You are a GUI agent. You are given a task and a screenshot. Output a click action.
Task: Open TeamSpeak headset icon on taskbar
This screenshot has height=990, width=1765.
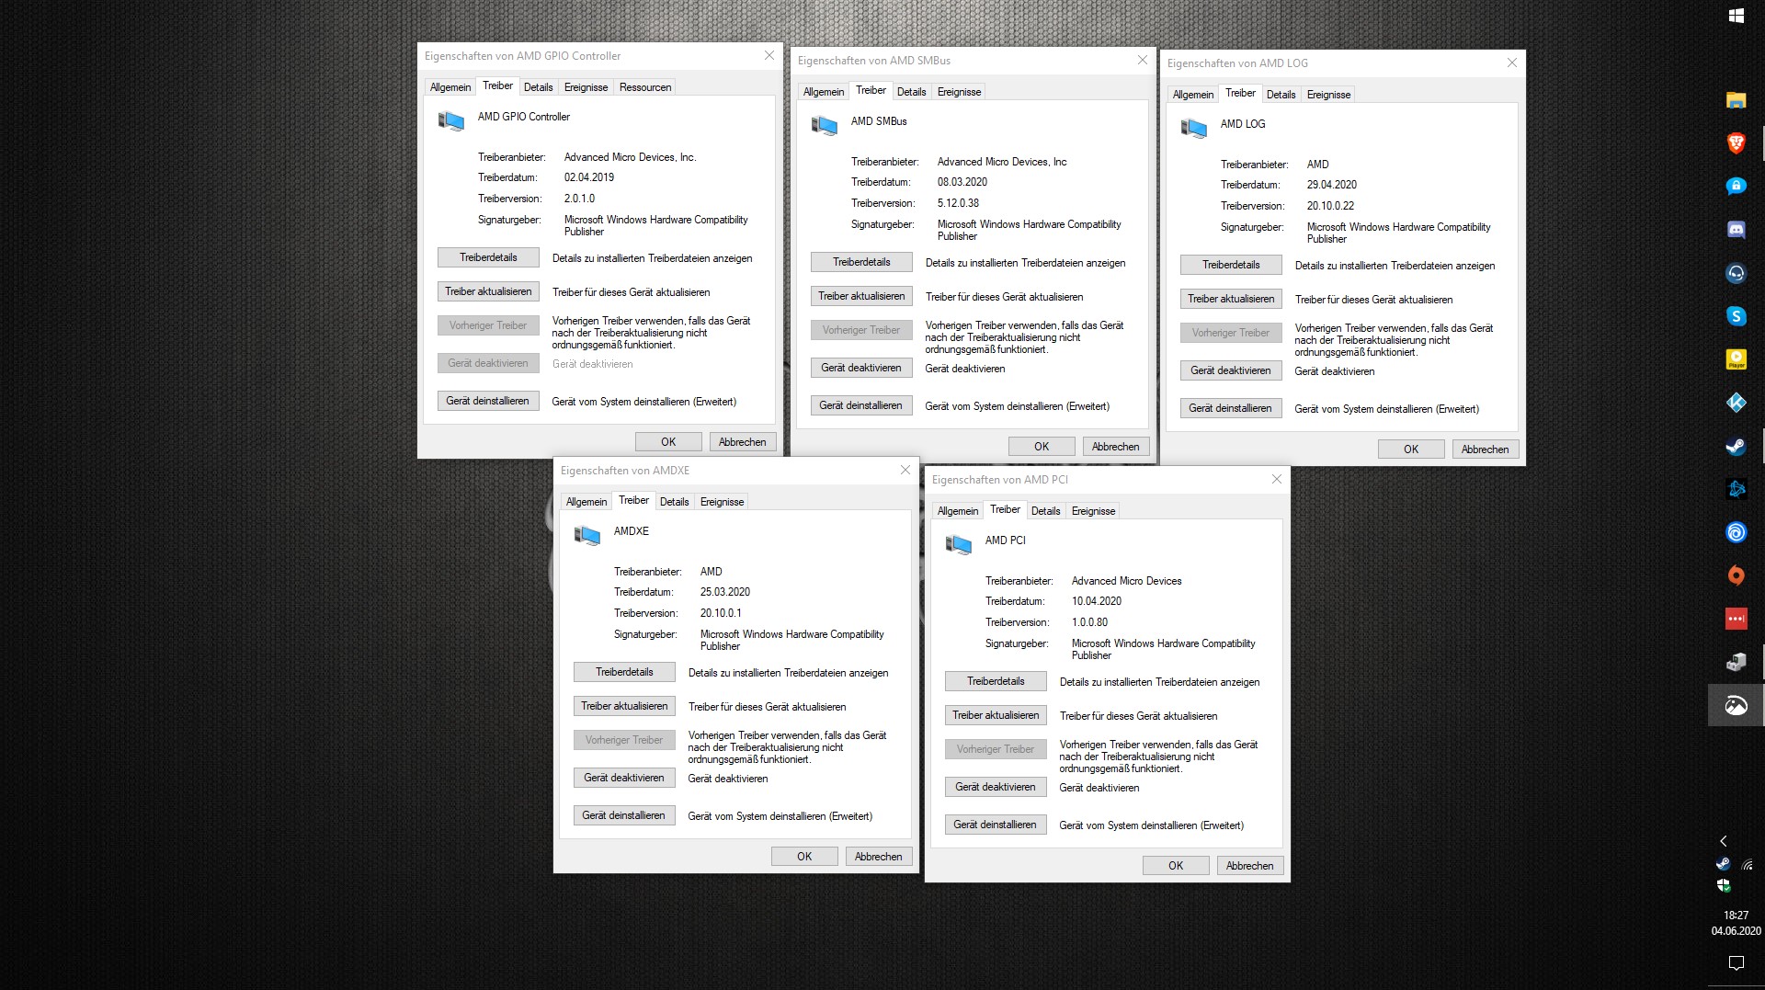[1736, 273]
